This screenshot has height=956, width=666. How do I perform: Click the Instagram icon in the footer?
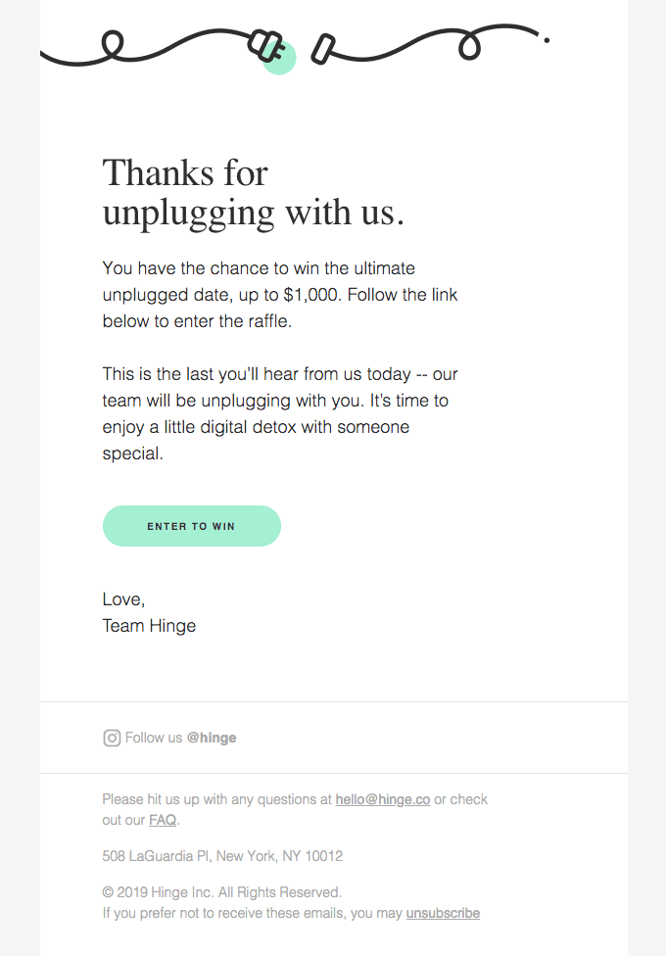tap(112, 739)
